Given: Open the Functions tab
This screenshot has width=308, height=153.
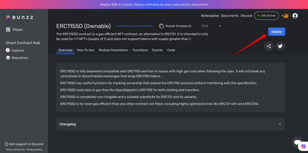Looking at the screenshot, I should click(140, 50).
